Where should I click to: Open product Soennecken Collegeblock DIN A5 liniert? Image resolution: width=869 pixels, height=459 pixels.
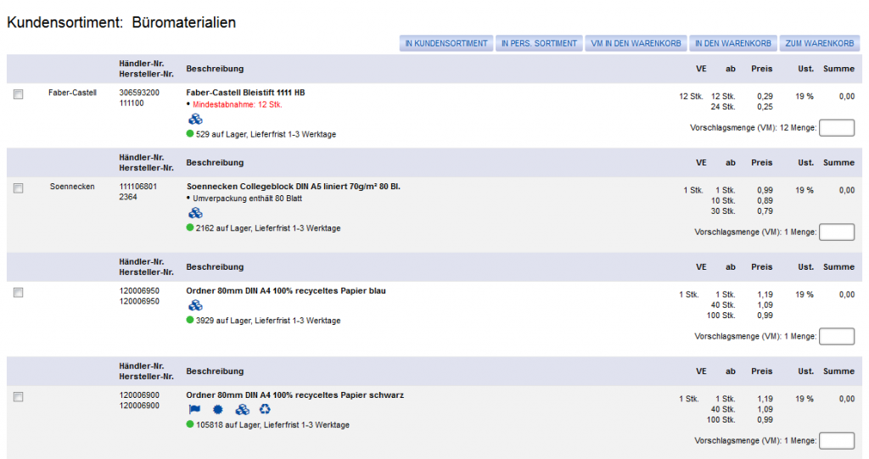coord(293,187)
